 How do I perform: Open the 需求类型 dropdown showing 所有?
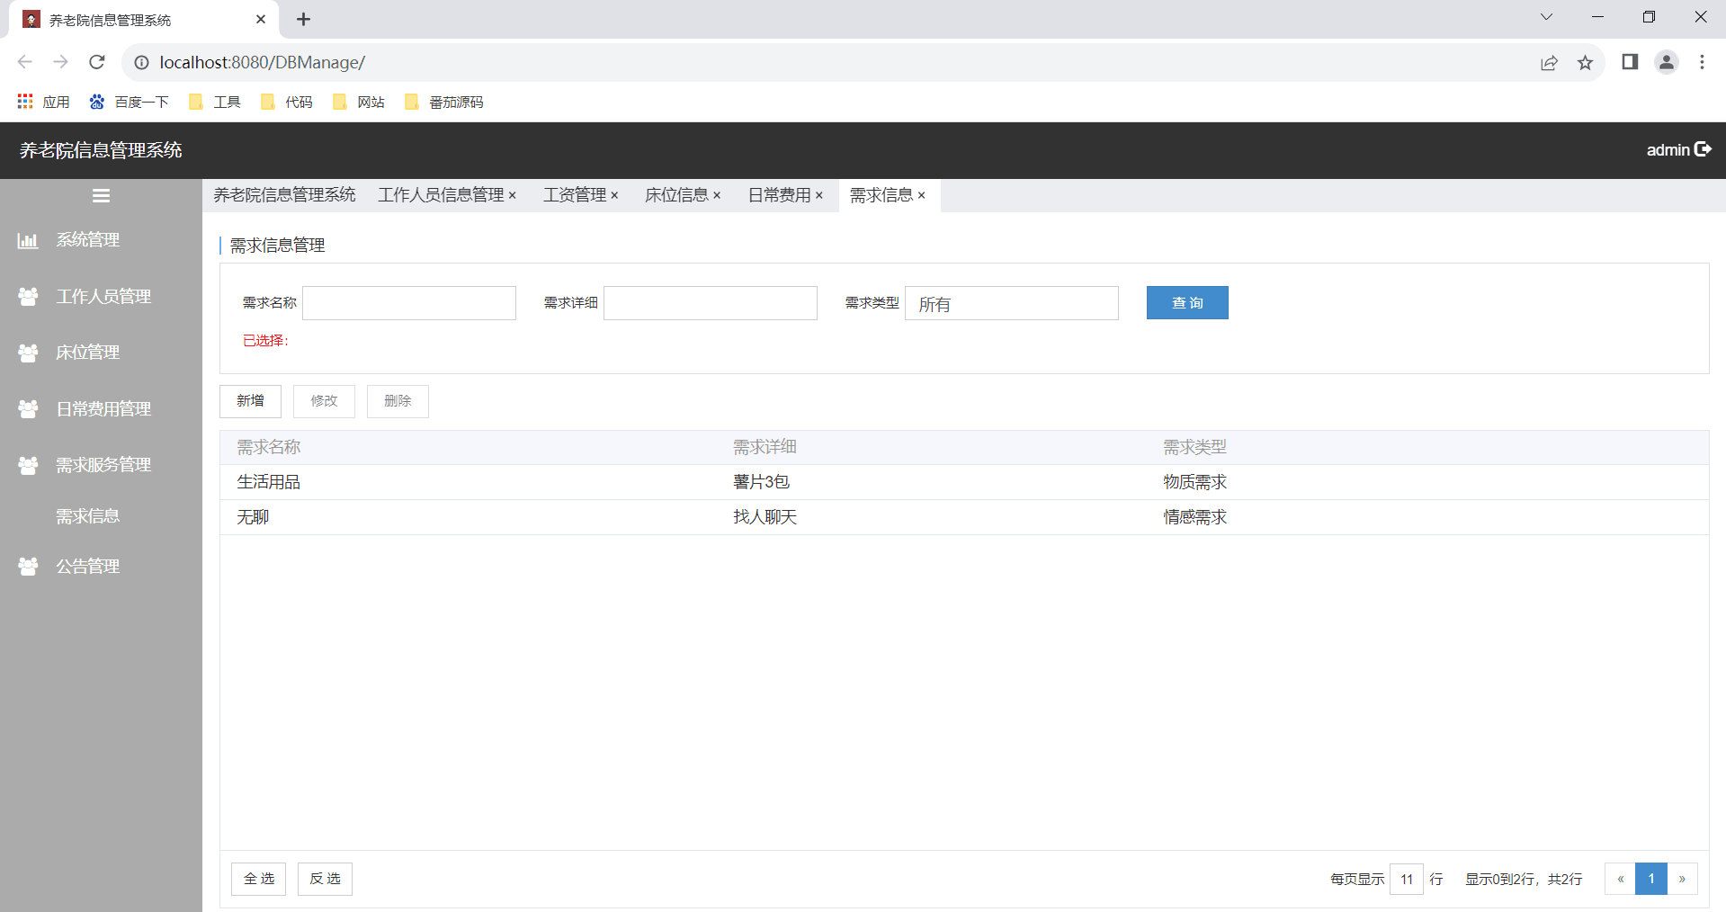click(1011, 303)
